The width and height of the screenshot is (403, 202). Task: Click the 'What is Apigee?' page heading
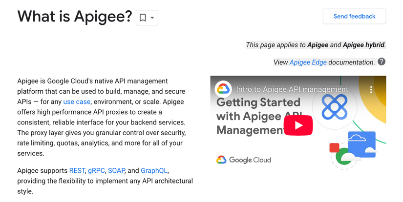(x=75, y=17)
